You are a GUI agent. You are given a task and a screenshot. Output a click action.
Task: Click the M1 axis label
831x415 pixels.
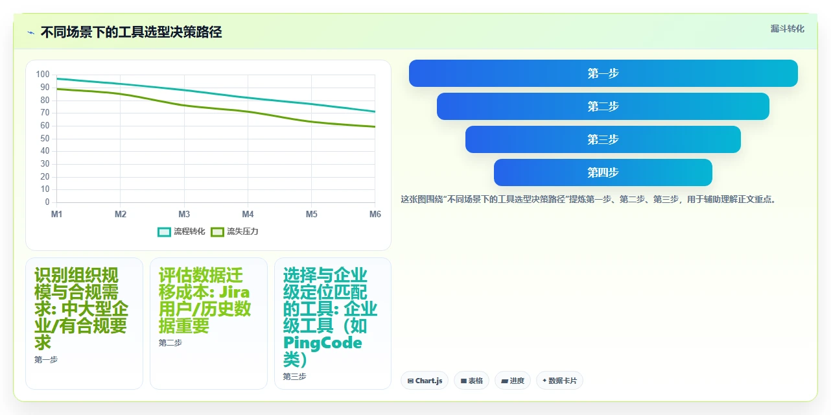click(56, 214)
